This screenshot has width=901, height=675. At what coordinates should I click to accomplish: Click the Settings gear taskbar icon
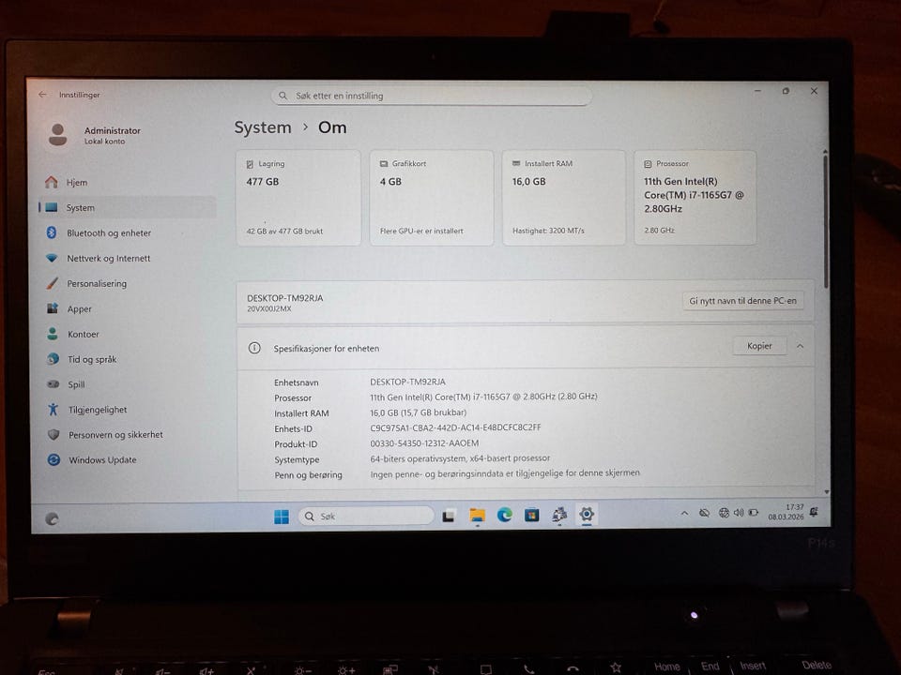pos(587,514)
